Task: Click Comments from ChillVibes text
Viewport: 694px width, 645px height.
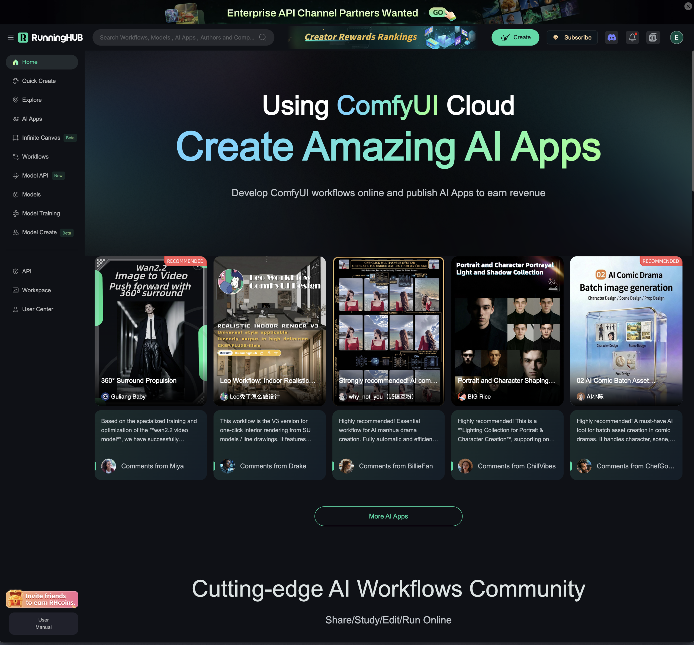Action: (x=516, y=466)
